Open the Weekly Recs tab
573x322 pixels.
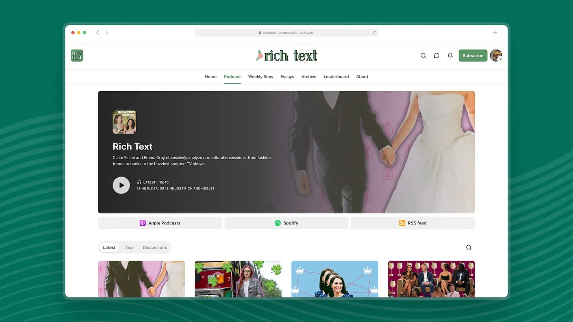click(261, 77)
